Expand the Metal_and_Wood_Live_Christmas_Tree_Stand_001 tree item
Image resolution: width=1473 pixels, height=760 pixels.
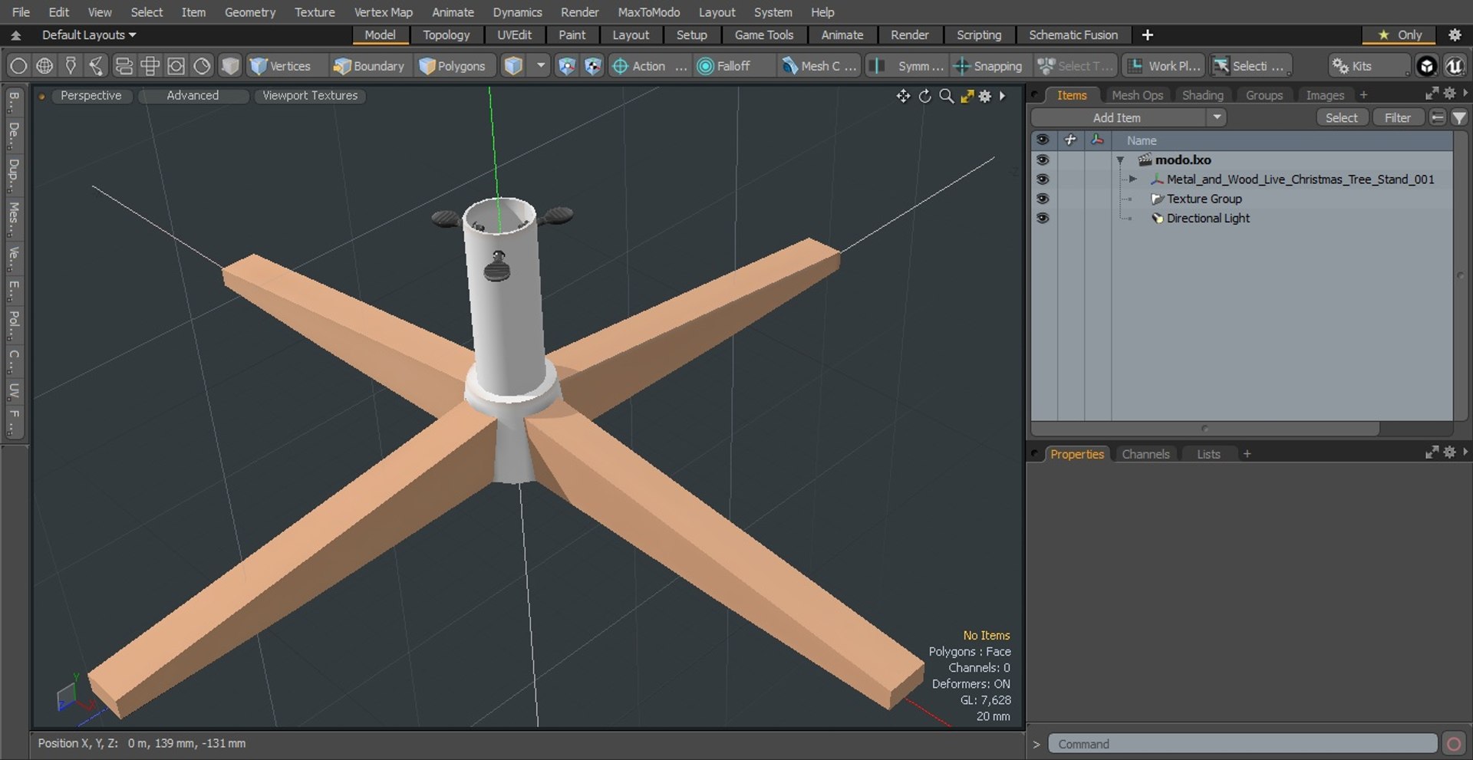1132,179
